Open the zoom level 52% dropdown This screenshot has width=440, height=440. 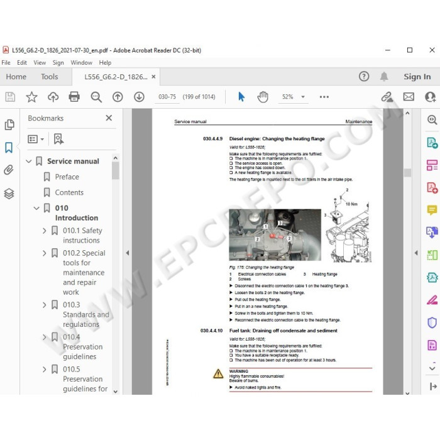tap(303, 97)
